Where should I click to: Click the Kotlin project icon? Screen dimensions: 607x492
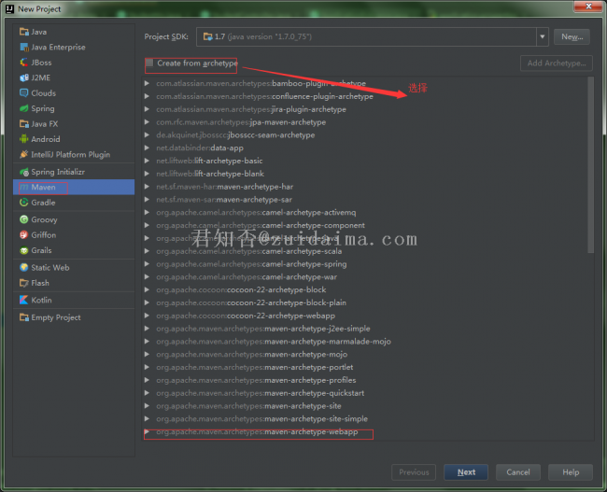point(23,301)
